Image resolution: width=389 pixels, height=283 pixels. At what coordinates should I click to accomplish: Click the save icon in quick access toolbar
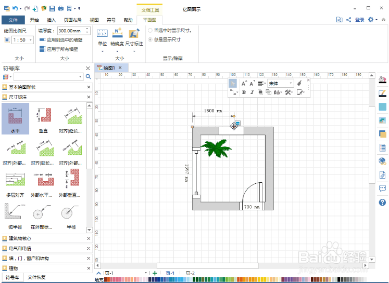point(52,8)
